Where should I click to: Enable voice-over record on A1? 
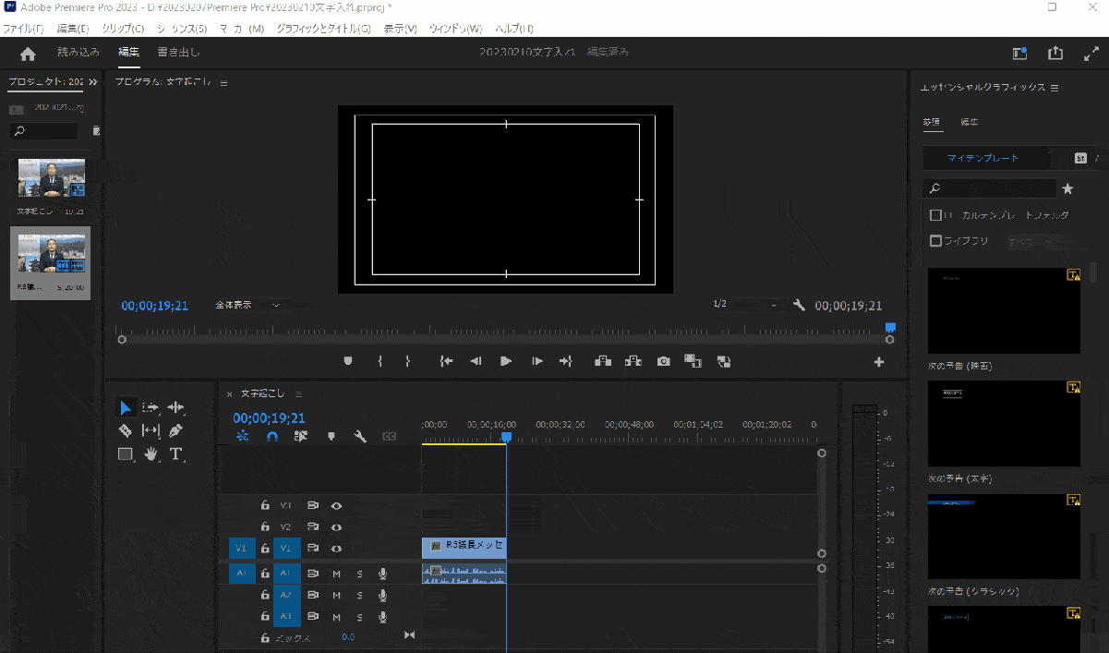click(x=382, y=574)
